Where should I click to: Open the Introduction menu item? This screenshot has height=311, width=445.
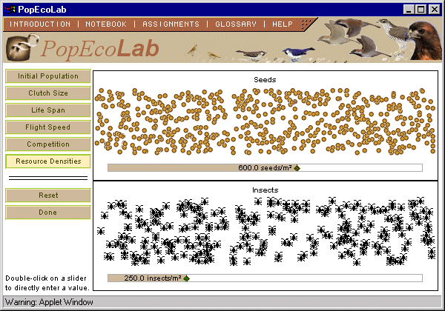(40, 24)
